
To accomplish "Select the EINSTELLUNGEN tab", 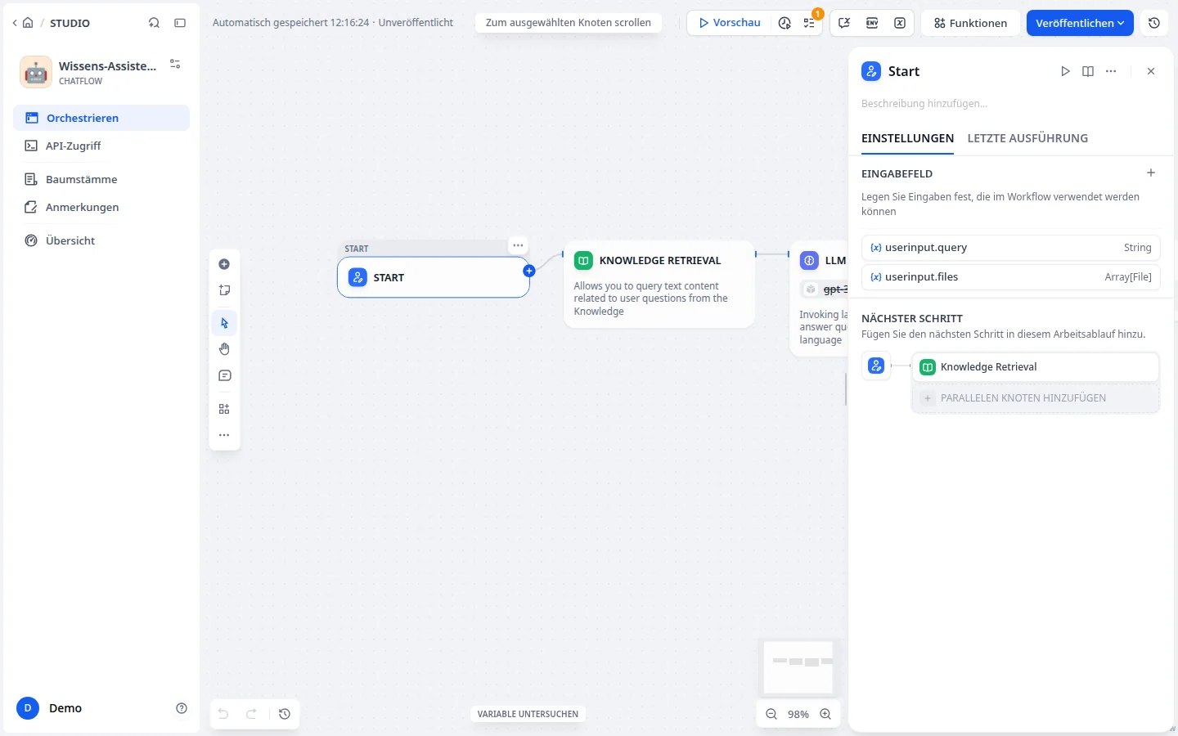I will 907,138.
